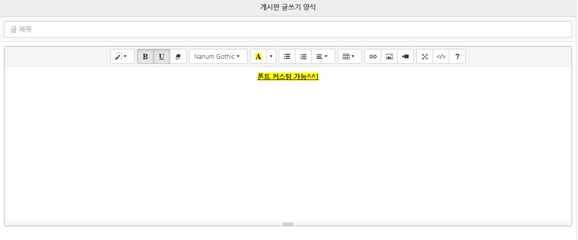Click the 게시판 글쓰기 양식 heading
This screenshot has height=240, width=578.
tap(288, 7)
